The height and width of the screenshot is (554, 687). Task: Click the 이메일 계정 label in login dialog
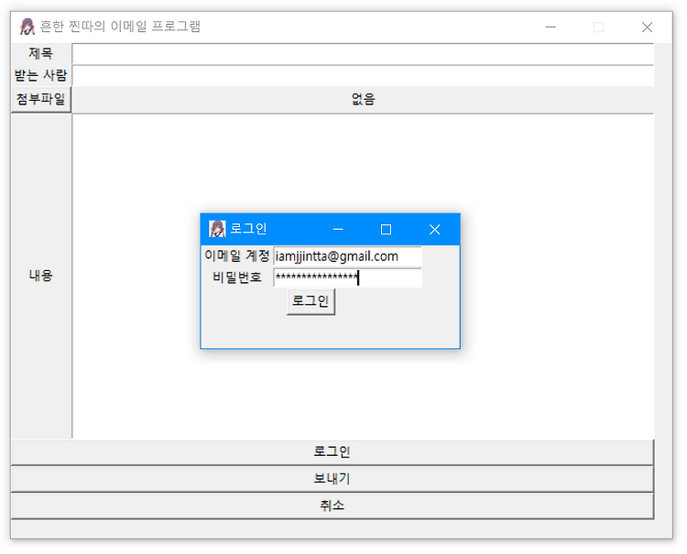coord(236,255)
